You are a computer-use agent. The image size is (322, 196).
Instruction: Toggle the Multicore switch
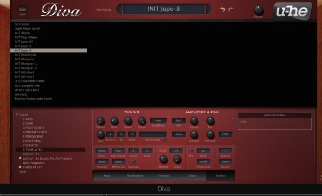[133, 162]
